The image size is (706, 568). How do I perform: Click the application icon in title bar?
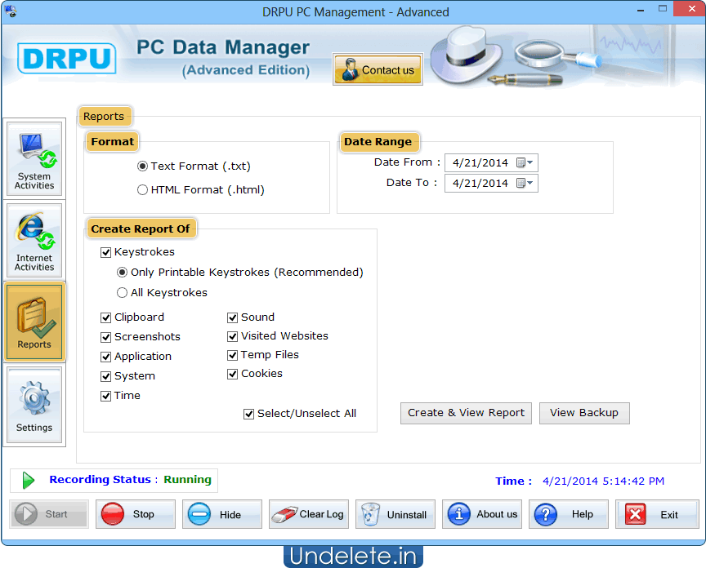tap(11, 11)
